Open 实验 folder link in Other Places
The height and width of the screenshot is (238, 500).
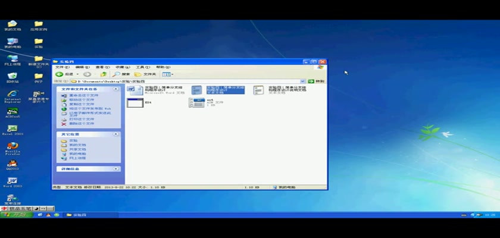pyautogui.click(x=73, y=140)
